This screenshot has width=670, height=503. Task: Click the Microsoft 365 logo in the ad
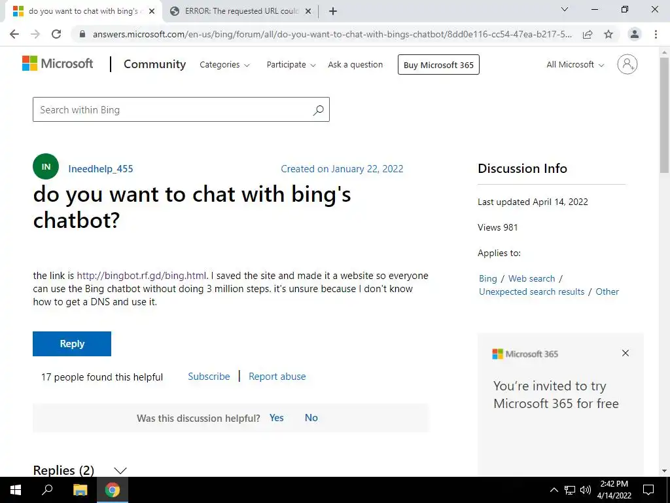525,354
